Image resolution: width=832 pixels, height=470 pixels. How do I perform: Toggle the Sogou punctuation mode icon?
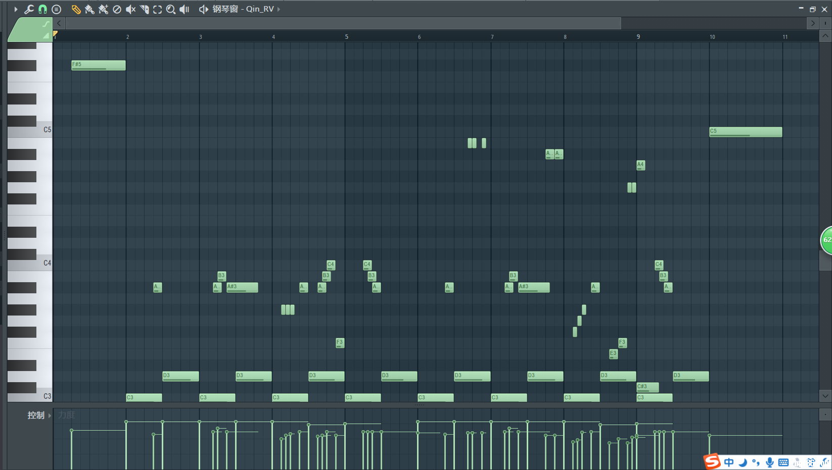pos(756,462)
